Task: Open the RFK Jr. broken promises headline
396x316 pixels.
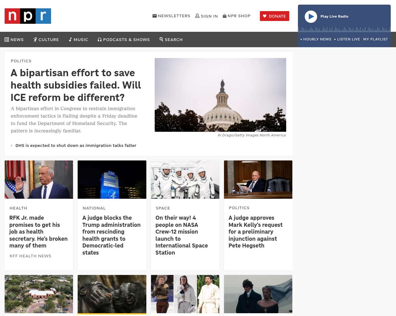Action: pyautogui.click(x=38, y=232)
